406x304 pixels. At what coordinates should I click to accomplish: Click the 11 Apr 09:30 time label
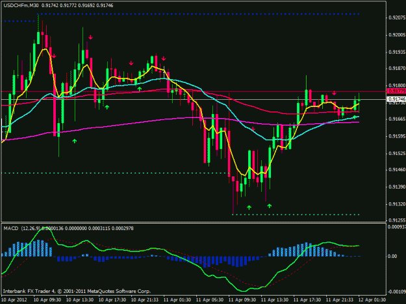pos(242,300)
